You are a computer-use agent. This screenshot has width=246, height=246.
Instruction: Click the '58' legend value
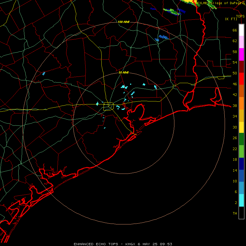coord(235,52)
